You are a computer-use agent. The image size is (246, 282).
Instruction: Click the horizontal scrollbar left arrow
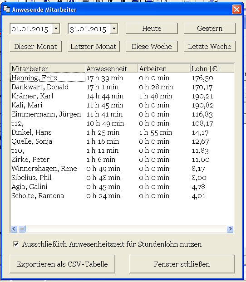[14, 229]
